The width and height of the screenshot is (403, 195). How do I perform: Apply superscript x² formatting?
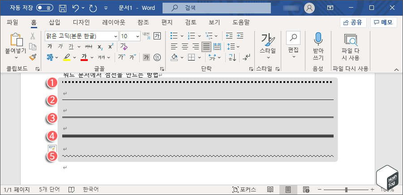(111, 47)
